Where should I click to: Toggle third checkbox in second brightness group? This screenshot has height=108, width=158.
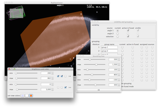pos(65,87)
